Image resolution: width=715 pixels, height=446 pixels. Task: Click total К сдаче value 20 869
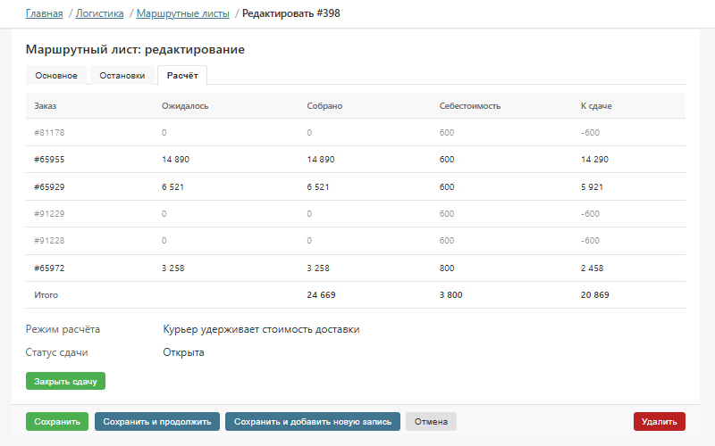pyautogui.click(x=595, y=295)
